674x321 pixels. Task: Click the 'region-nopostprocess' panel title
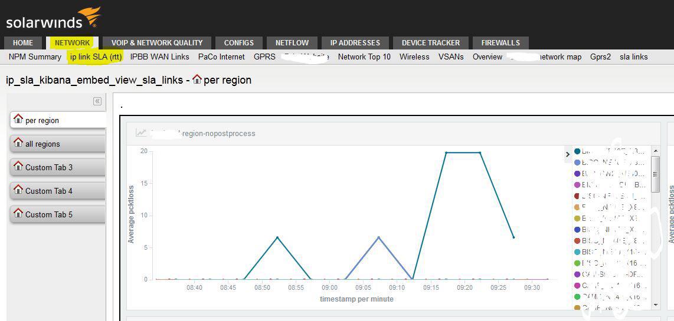pyautogui.click(x=219, y=134)
